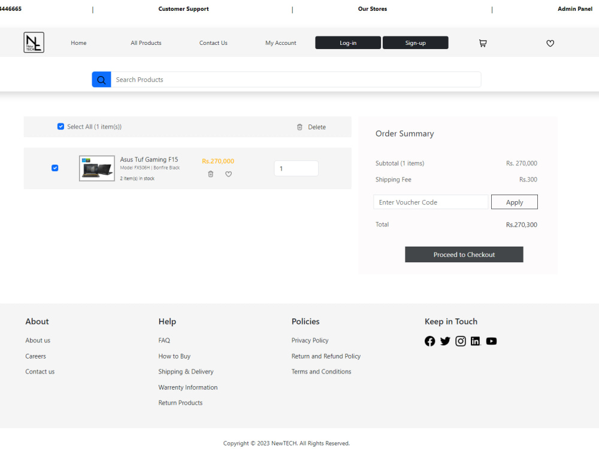Open the Facebook page icon
599x449 pixels.
click(429, 341)
